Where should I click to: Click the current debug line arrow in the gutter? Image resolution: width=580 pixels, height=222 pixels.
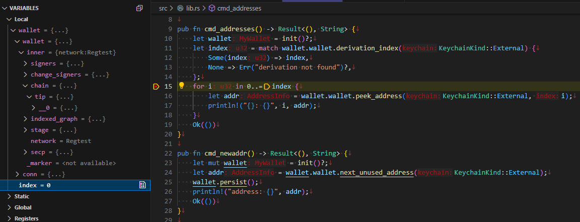pos(156,87)
